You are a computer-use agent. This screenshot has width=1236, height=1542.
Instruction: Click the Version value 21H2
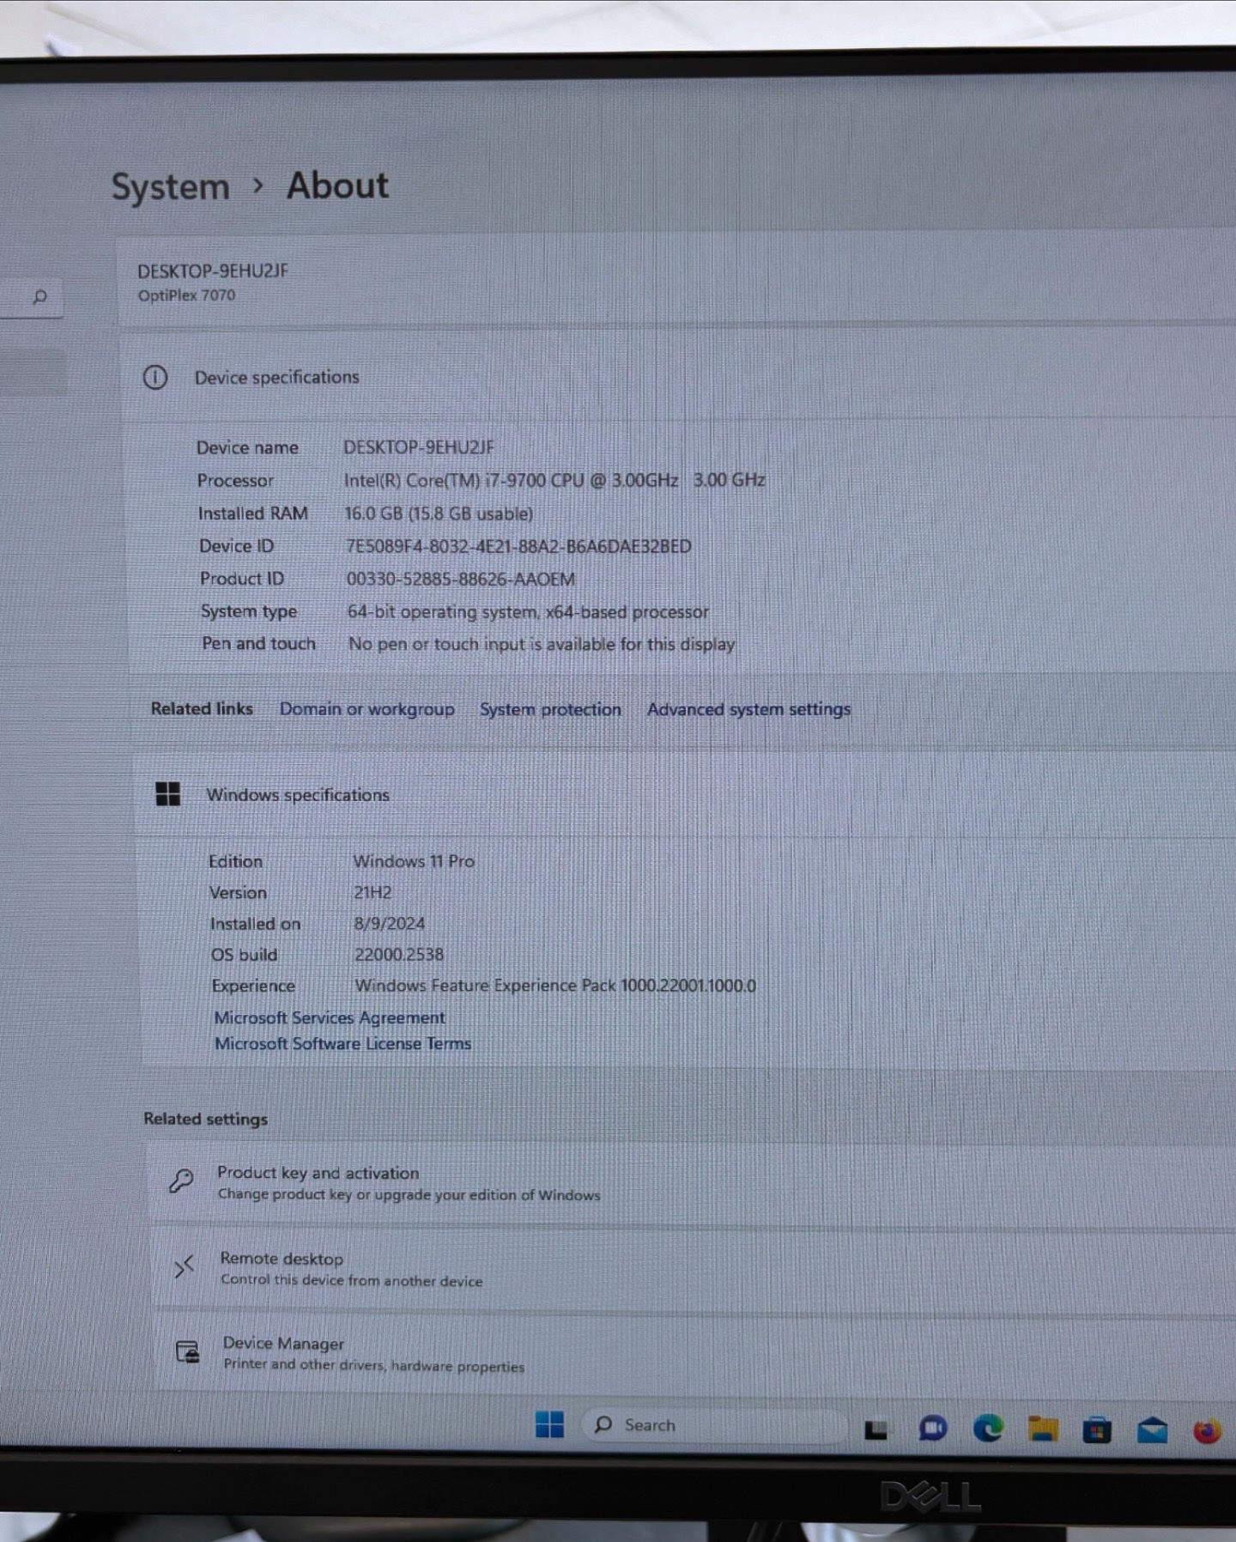click(373, 892)
